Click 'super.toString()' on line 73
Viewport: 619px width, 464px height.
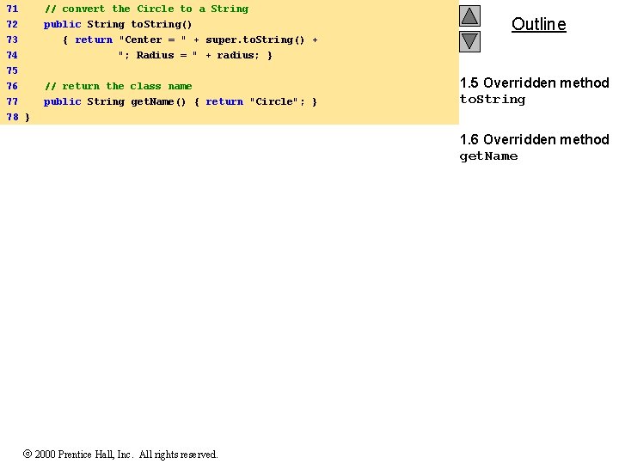click(x=255, y=40)
